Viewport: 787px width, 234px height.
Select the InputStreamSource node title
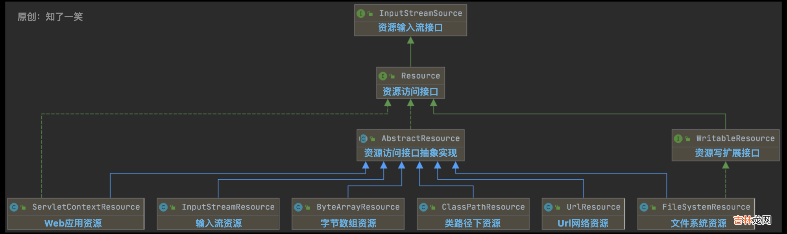pos(420,13)
